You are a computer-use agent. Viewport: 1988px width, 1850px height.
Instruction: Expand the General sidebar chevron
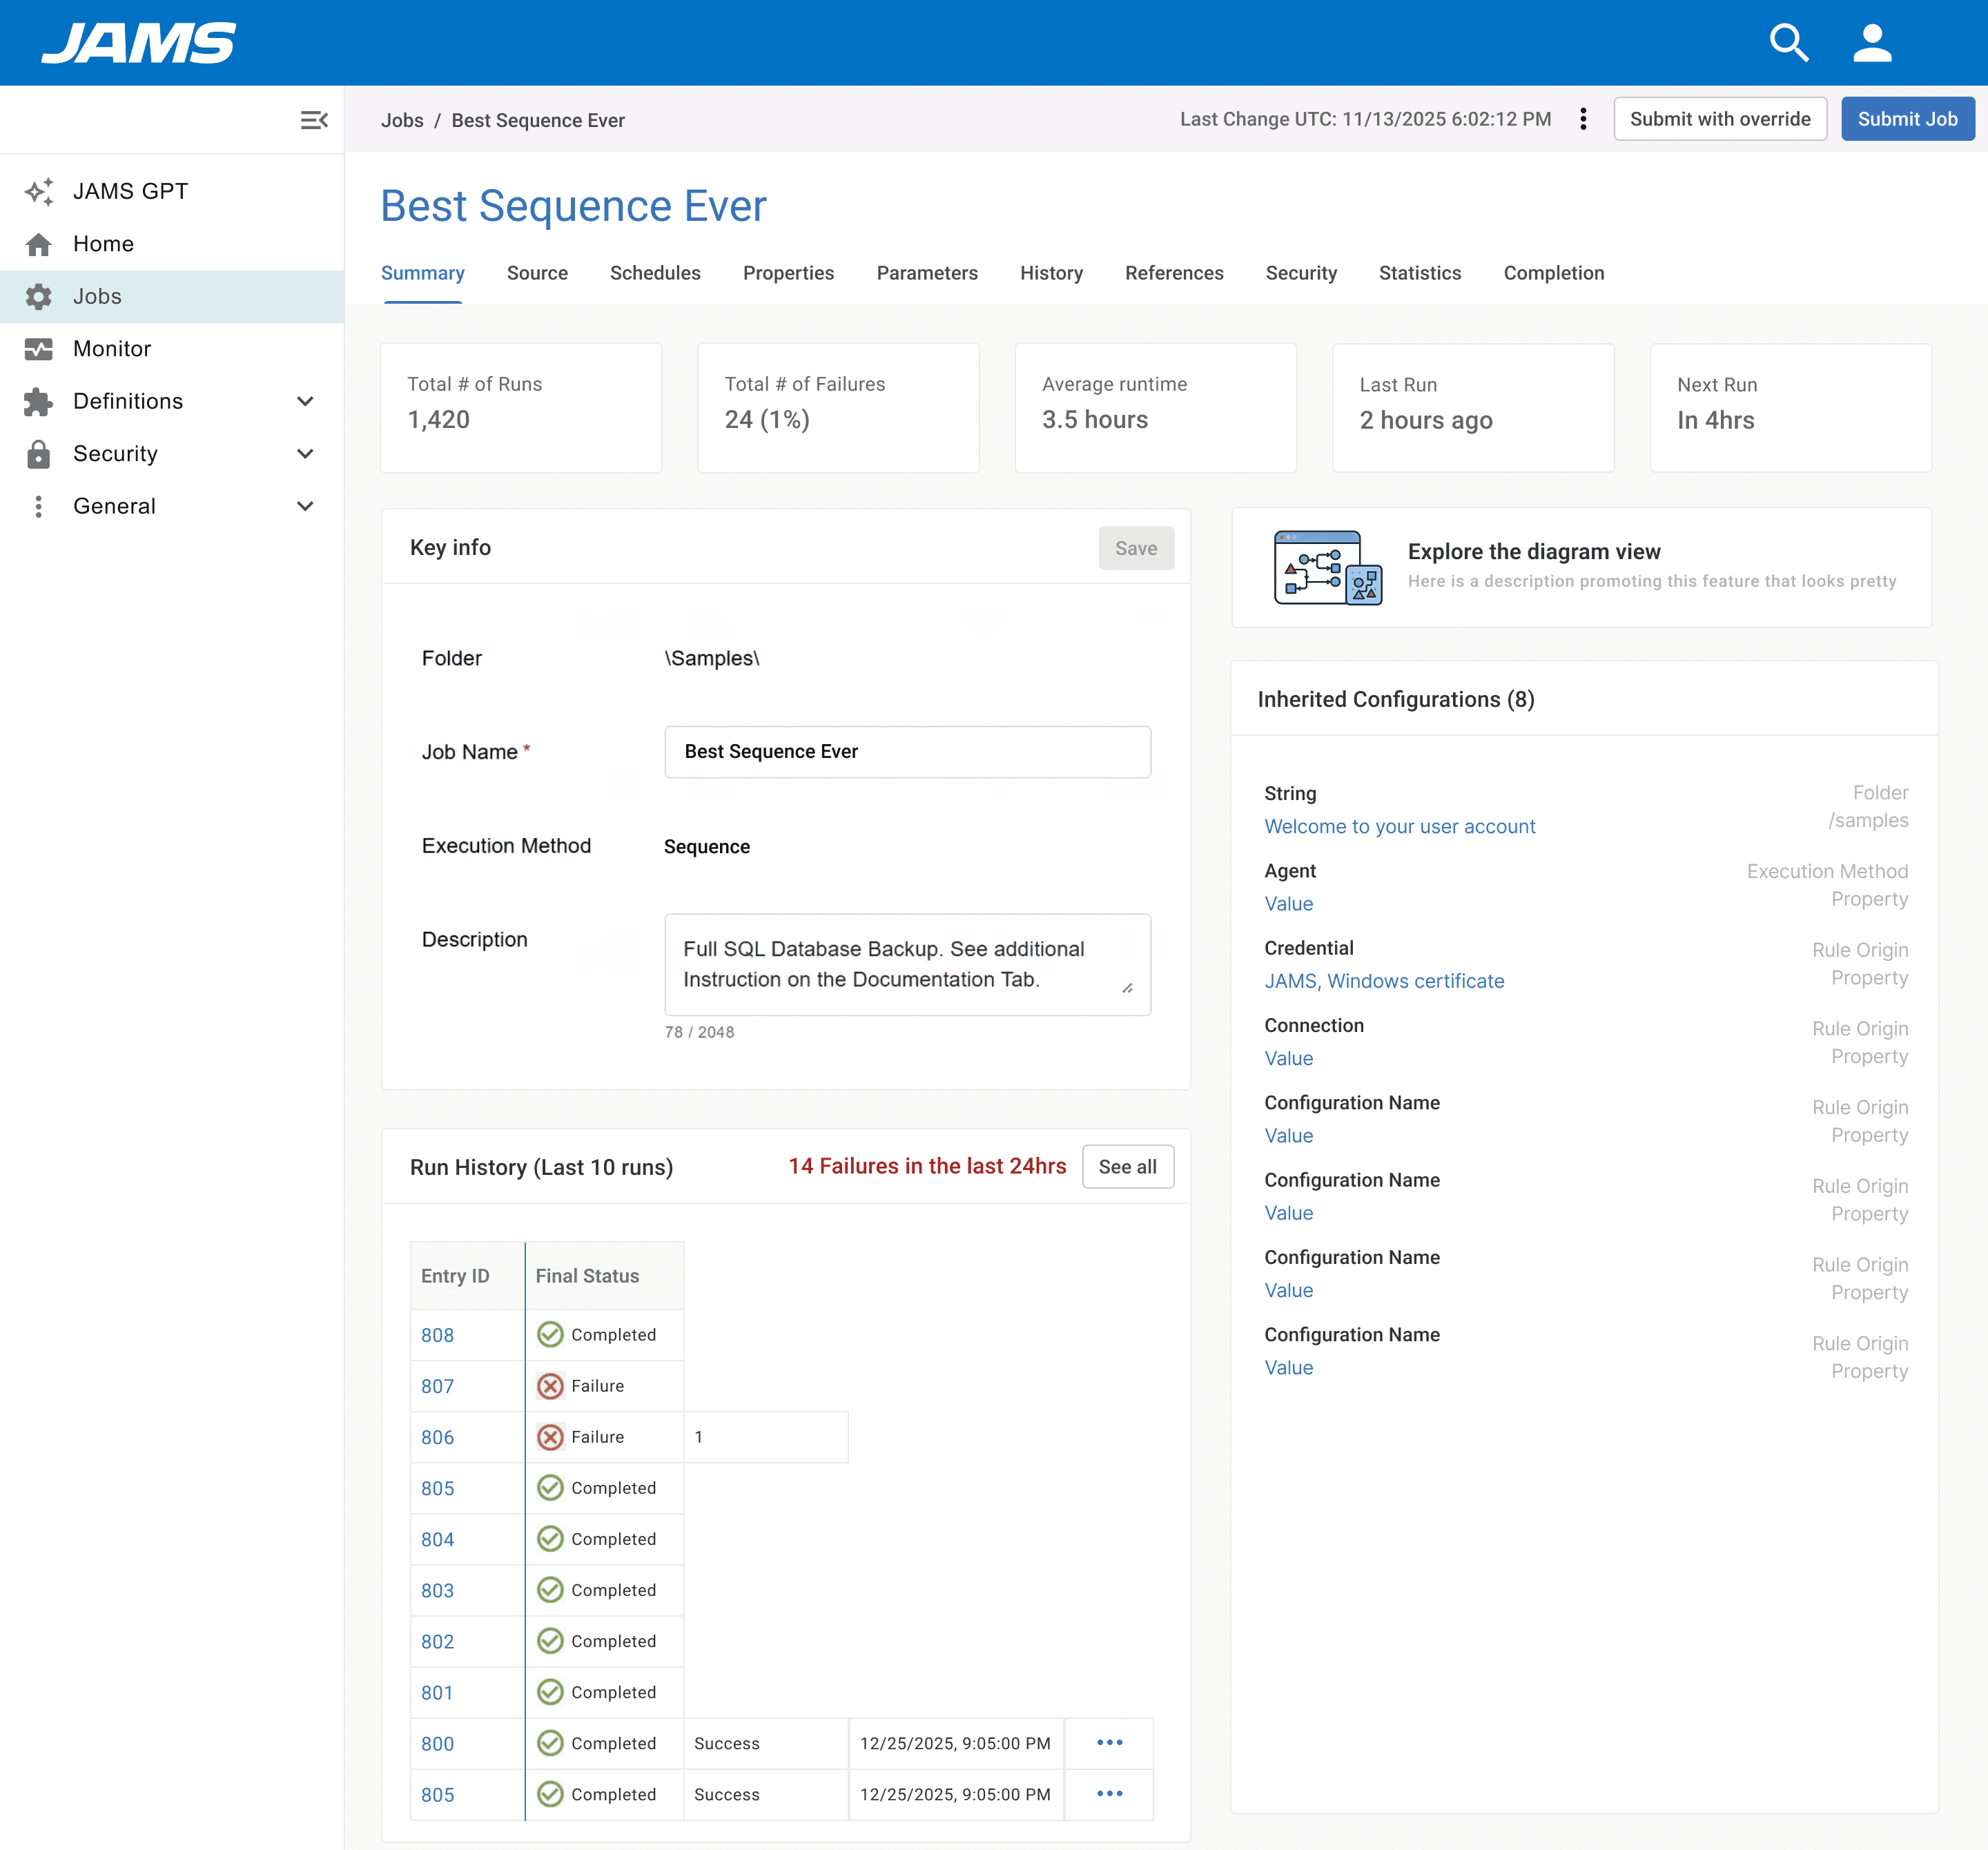click(305, 506)
